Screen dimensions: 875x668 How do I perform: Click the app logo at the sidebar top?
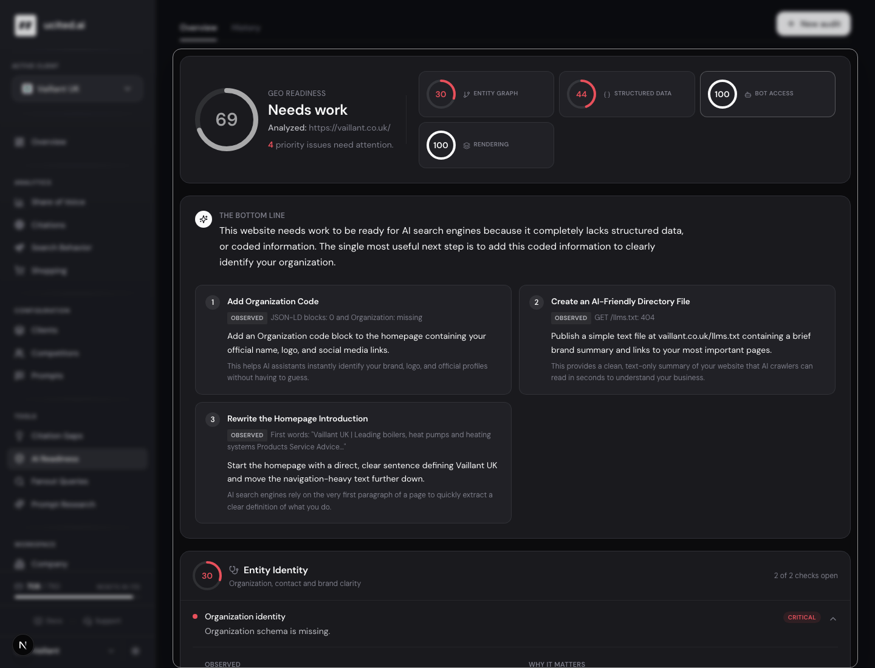pyautogui.click(x=26, y=26)
